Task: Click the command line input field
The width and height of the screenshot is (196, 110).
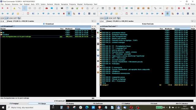Action: (x=130, y=101)
